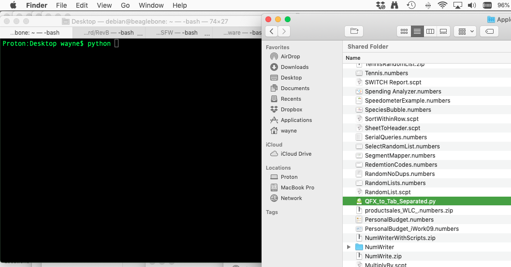
Task: Open the Bluetooth status menu
Action: coord(428,5)
